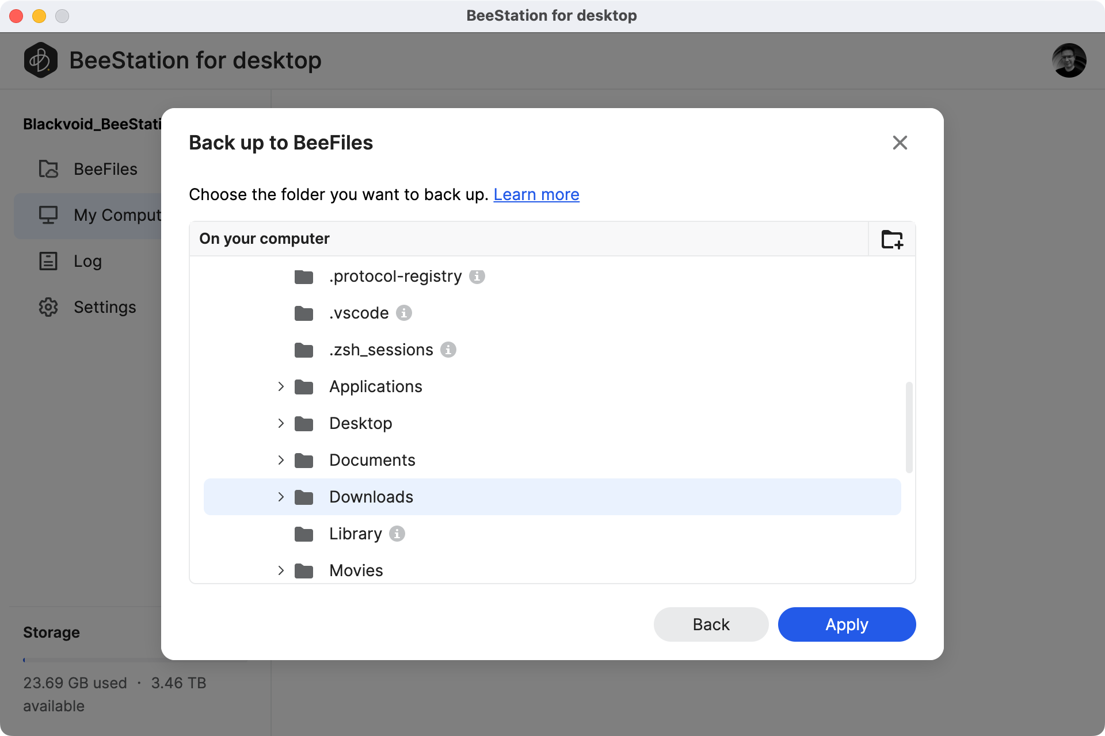The width and height of the screenshot is (1105, 736).
Task: Expand the Movies folder tree
Action: tap(280, 570)
